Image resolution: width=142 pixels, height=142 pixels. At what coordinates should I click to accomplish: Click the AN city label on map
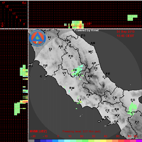[x=93, y=43]
